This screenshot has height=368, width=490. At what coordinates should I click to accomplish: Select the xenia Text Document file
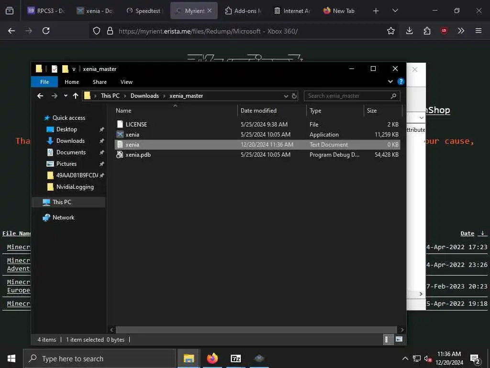pos(257,145)
